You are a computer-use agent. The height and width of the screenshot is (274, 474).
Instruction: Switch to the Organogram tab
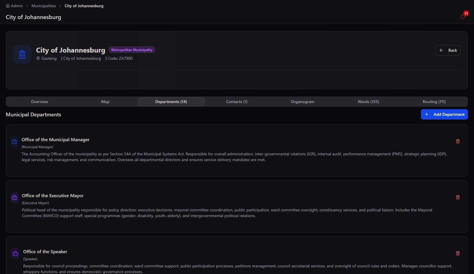[x=303, y=102]
